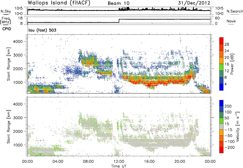Click the "N.Sky" noise legend label
Viewport: 243px width, 168px height.
coord(6,11)
